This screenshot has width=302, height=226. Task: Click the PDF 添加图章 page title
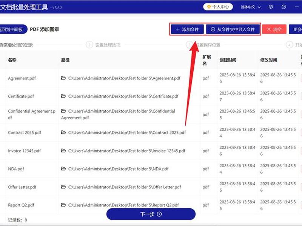45,29
